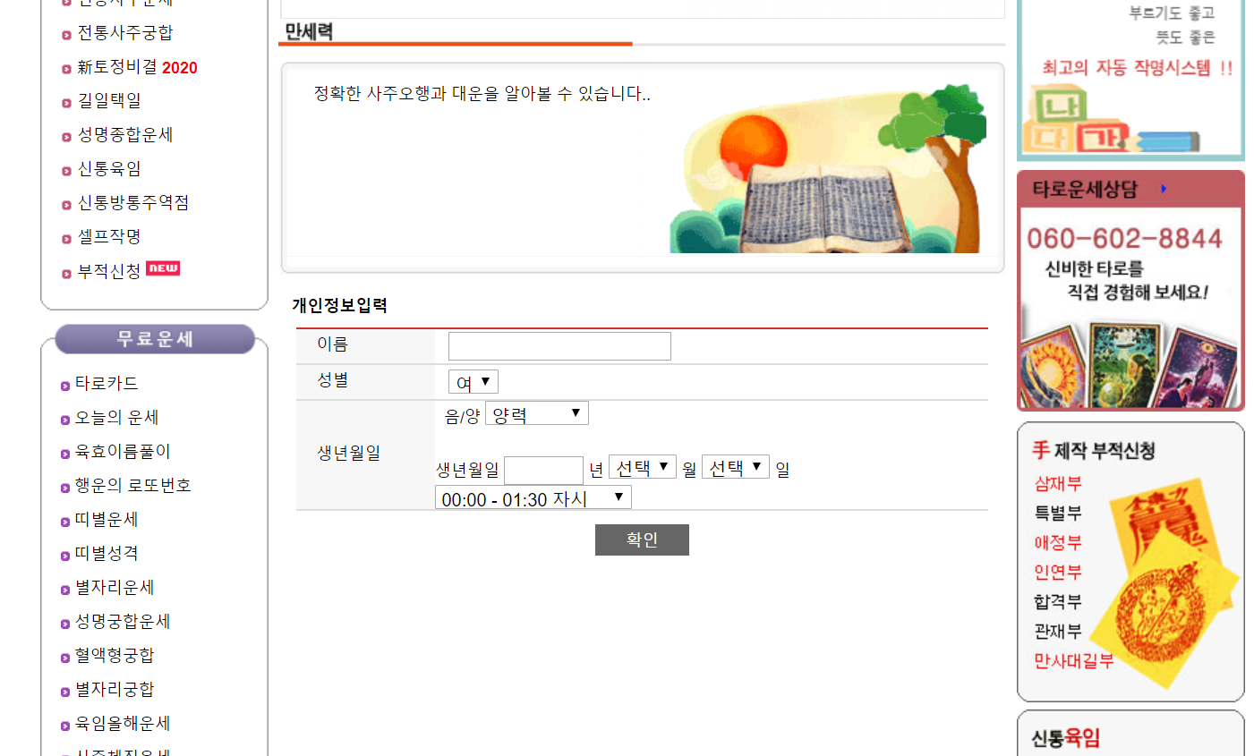Image resolution: width=1254 pixels, height=756 pixels.
Task: Open 성명종합운세 link
Action: point(125,135)
